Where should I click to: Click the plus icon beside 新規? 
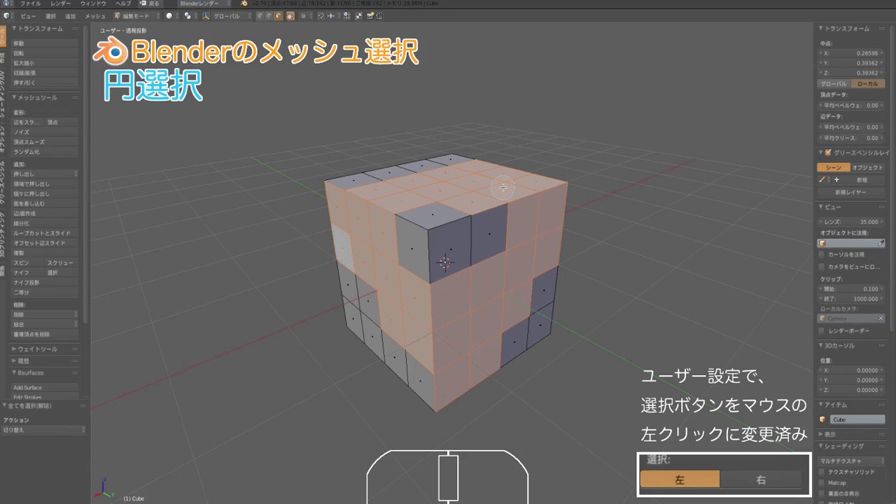(x=836, y=180)
